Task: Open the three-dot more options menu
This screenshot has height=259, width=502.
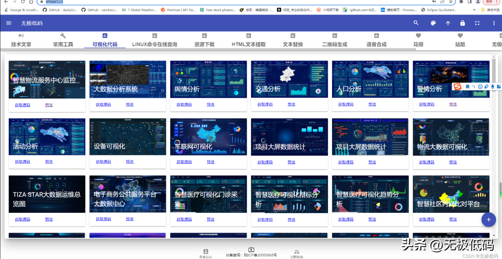Action: pyautogui.click(x=494, y=23)
